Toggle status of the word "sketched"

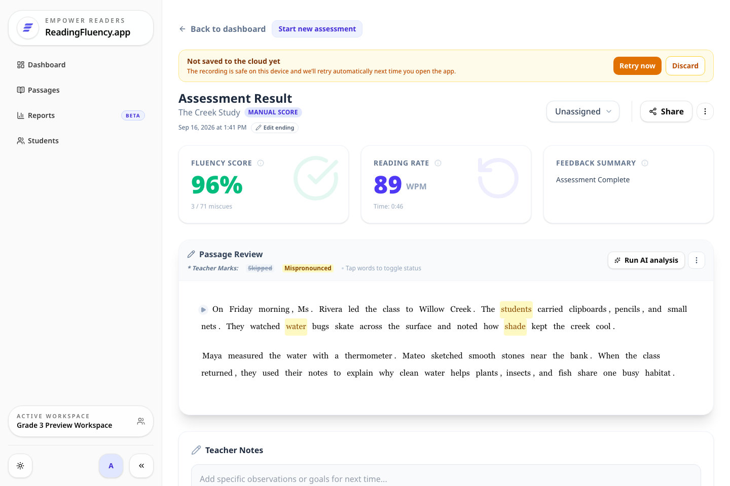pyautogui.click(x=447, y=356)
